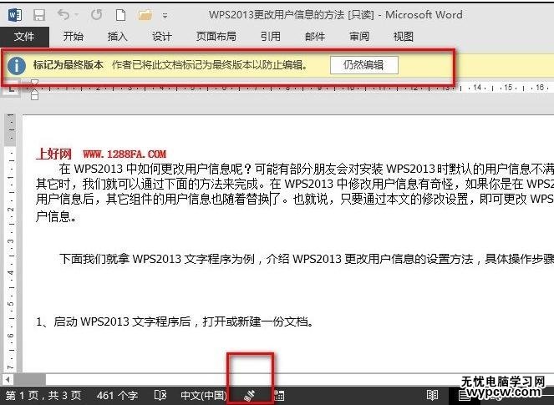
Task: Switch to the 邮件 ribbon tab
Action: click(314, 37)
